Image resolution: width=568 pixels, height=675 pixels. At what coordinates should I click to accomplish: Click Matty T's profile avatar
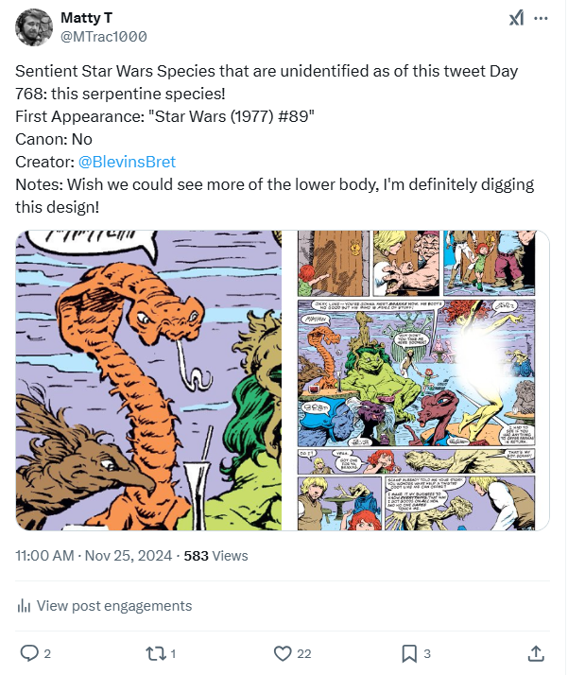34,27
